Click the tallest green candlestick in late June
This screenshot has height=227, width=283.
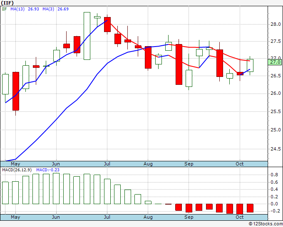[87, 36]
